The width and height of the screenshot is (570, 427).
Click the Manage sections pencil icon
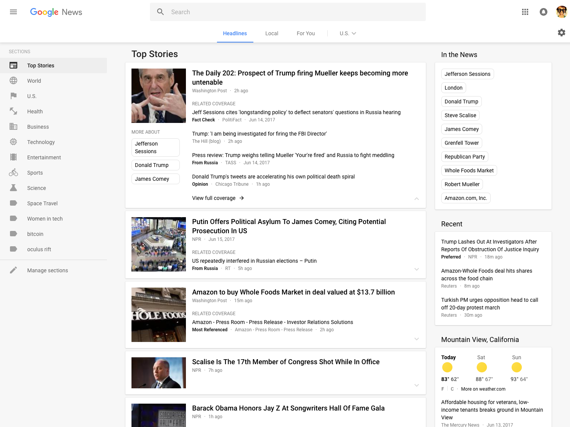13,270
